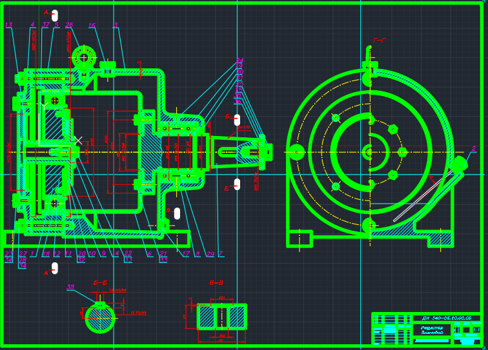
Task: Click callout number 2 on right view
Action: [473, 148]
